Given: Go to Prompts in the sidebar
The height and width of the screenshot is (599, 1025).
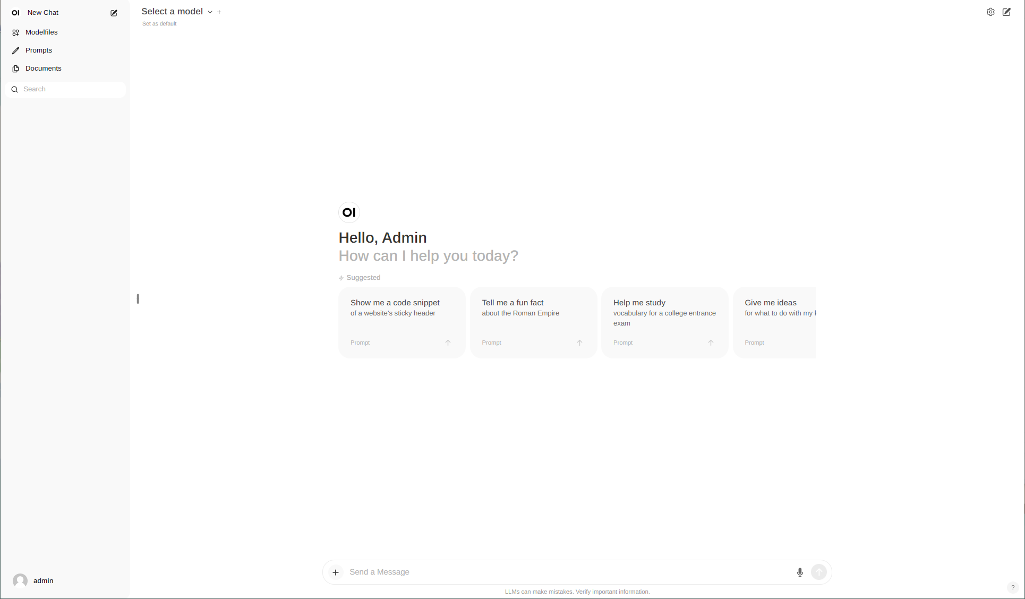Looking at the screenshot, I should pyautogui.click(x=39, y=50).
